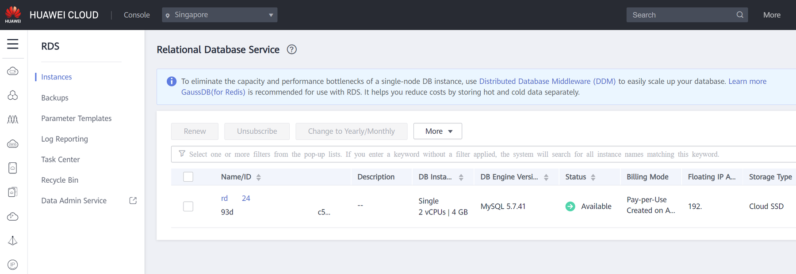Open Backups in RDS sidebar
Image resolution: width=796 pixels, height=274 pixels.
(x=55, y=98)
